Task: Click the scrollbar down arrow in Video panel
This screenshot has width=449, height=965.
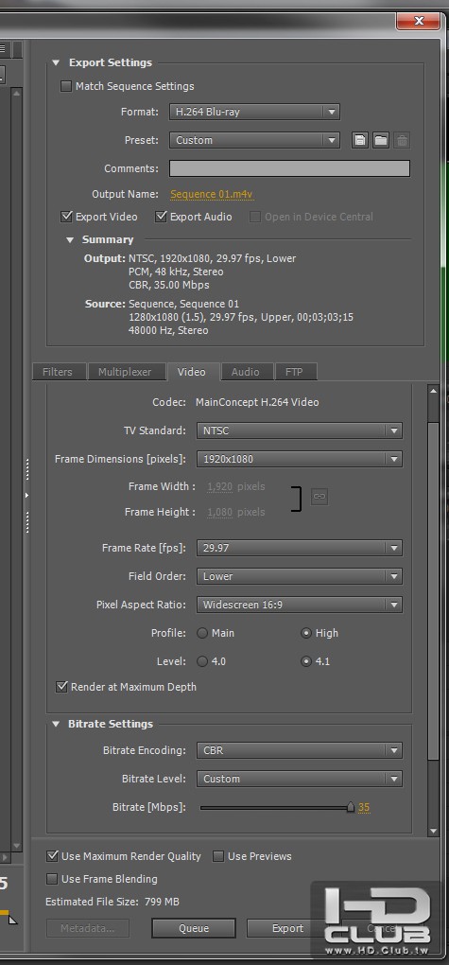Action: coord(434,831)
